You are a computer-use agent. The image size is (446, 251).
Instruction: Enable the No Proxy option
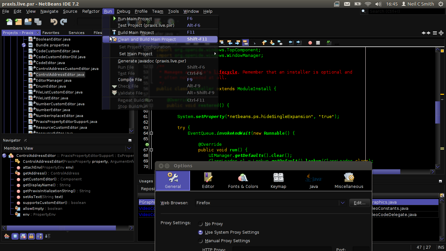click(200, 224)
